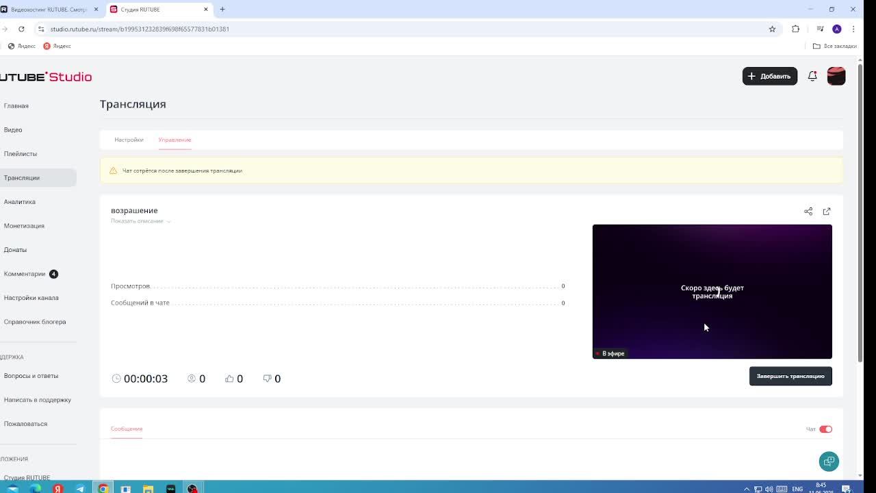Click the dislike thumbs-down counter
Image resolution: width=876 pixels, height=493 pixels.
pyautogui.click(x=272, y=379)
